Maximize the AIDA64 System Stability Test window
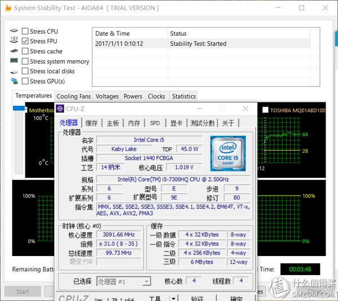 click(301, 8)
